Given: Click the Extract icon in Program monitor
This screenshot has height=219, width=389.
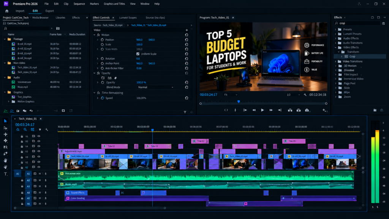Looking at the screenshot, I should [299, 110].
